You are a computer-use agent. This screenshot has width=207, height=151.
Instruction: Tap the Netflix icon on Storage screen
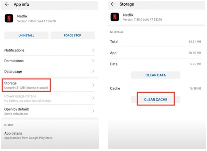pyautogui.click(x=115, y=17)
